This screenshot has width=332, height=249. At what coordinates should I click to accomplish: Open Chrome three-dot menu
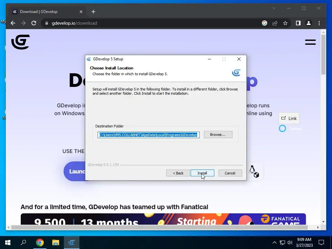pyautogui.click(x=319, y=23)
